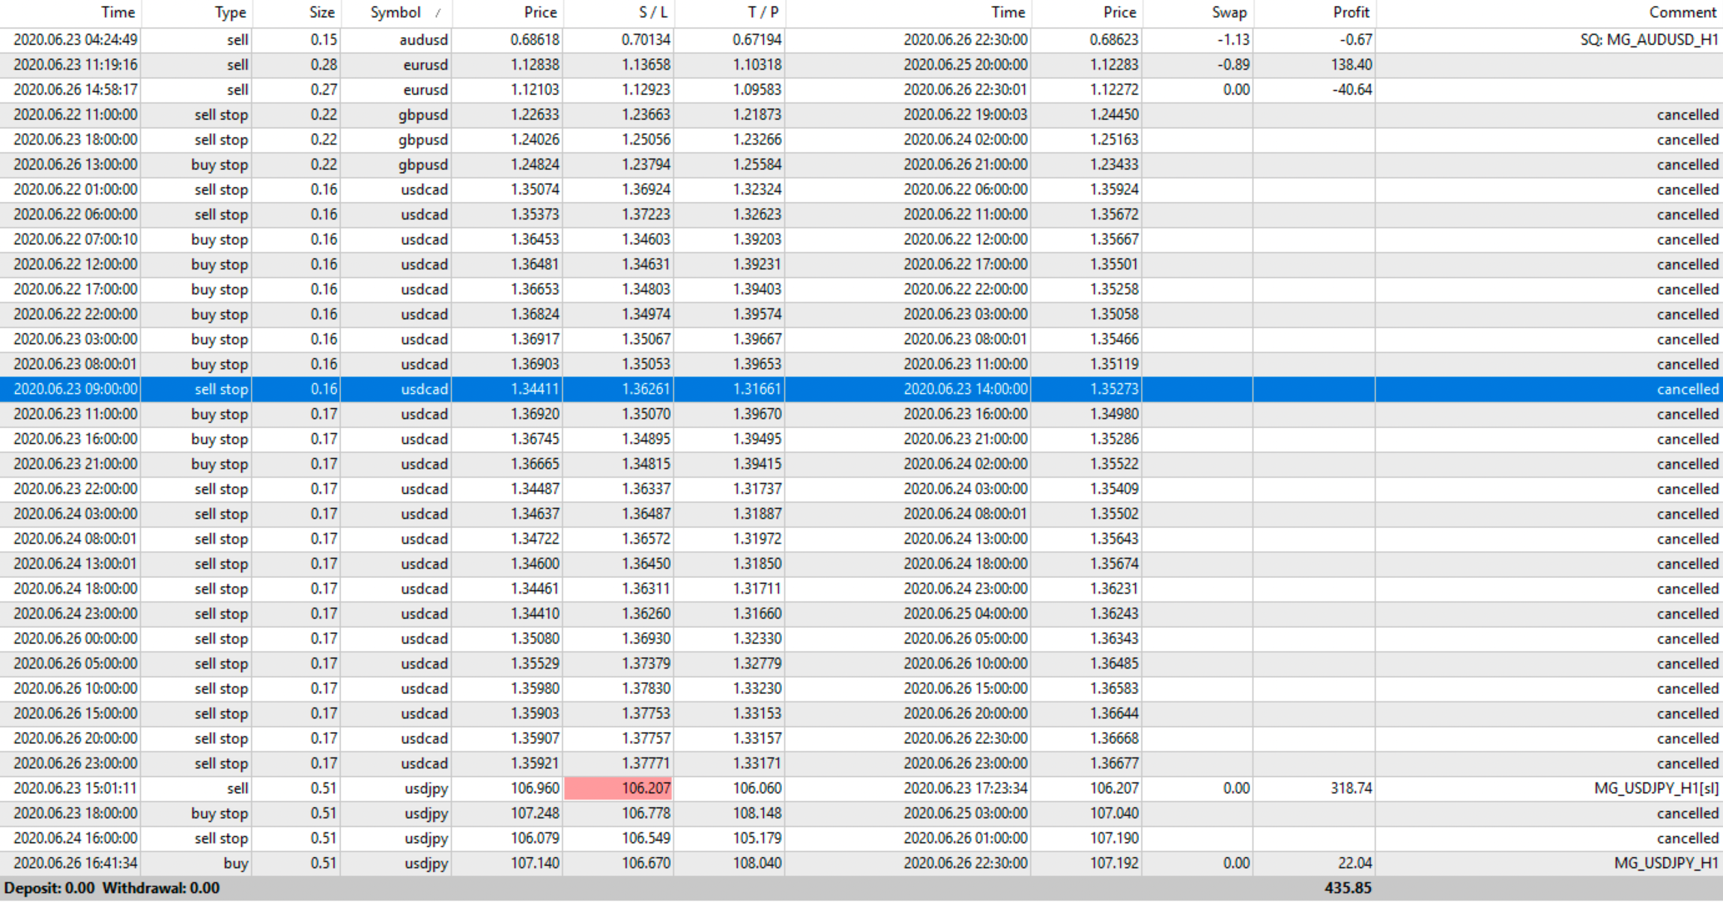1723x902 pixels.
Task: Click the T / P column header
Action: pos(763,13)
